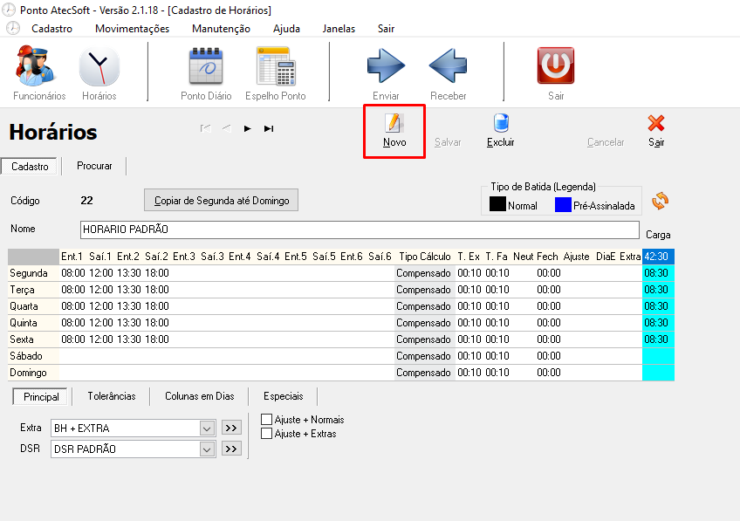Click the Segunda Carga cell 08:30

pos(658,273)
